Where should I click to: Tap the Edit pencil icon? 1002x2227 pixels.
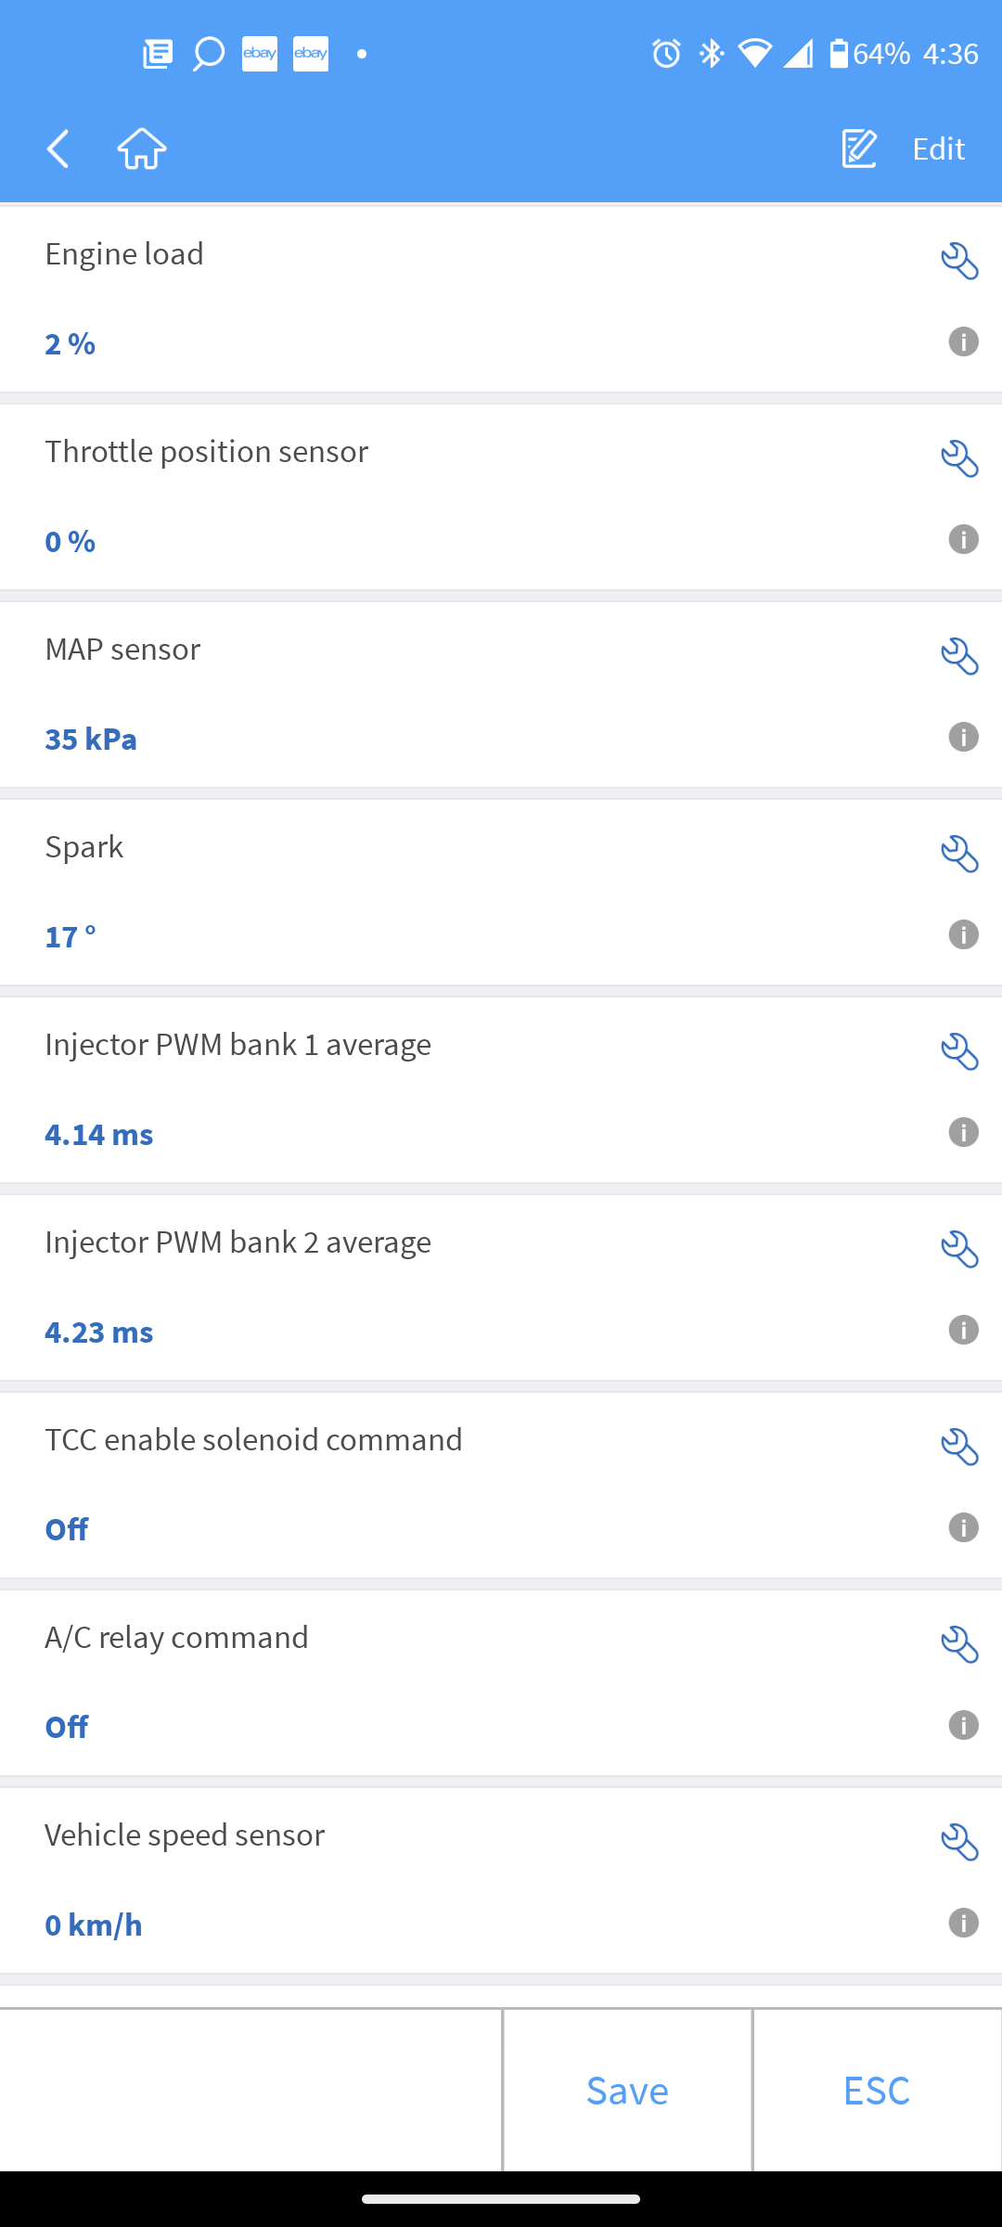(859, 148)
